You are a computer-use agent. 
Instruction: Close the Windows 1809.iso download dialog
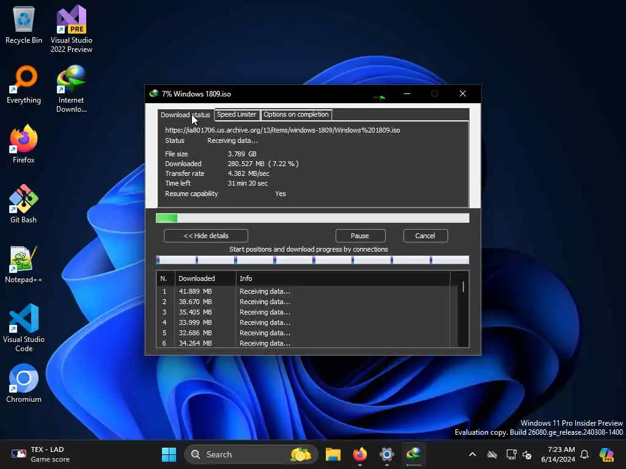click(x=463, y=93)
